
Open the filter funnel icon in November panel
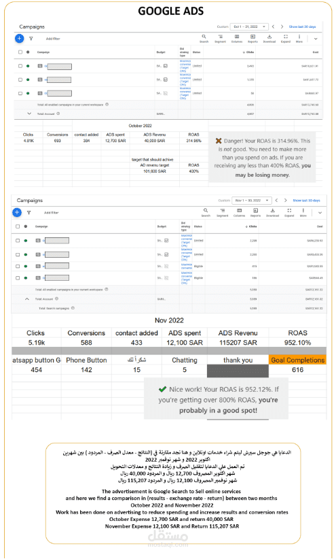click(x=29, y=212)
